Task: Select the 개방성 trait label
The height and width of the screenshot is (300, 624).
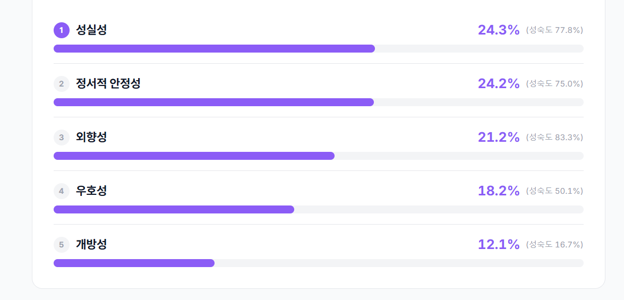Action: click(91, 245)
